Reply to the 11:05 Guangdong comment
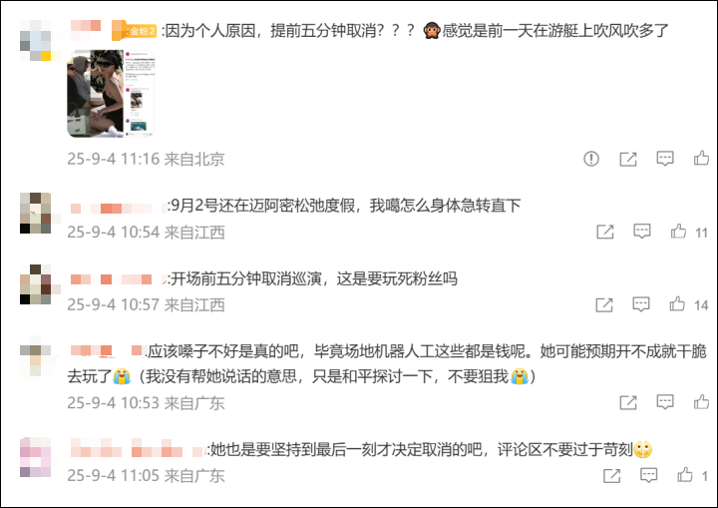Screen dimensions: 718x508 click(x=648, y=475)
